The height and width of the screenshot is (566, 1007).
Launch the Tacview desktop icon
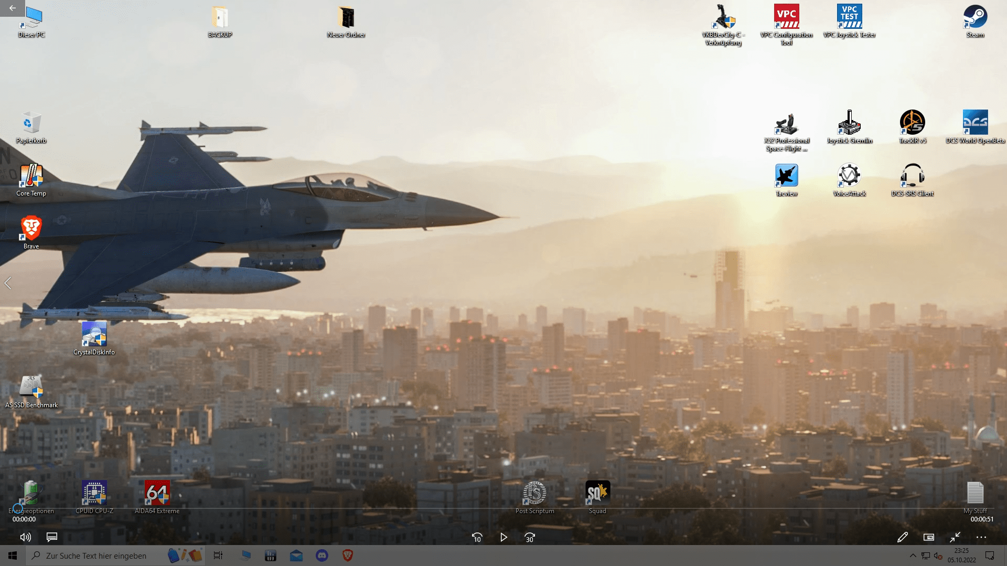click(x=786, y=180)
